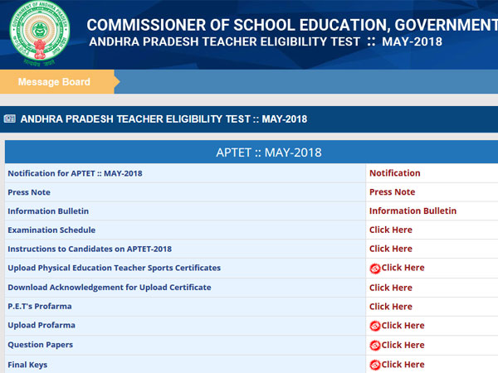Click the red icon in Final Keys row
This screenshot has width=498, height=373.
coord(375,365)
